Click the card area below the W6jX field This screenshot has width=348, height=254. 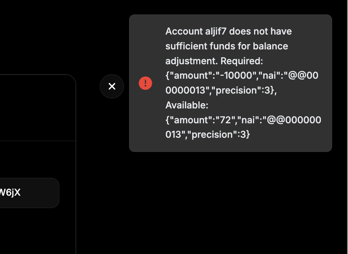click(x=38, y=231)
